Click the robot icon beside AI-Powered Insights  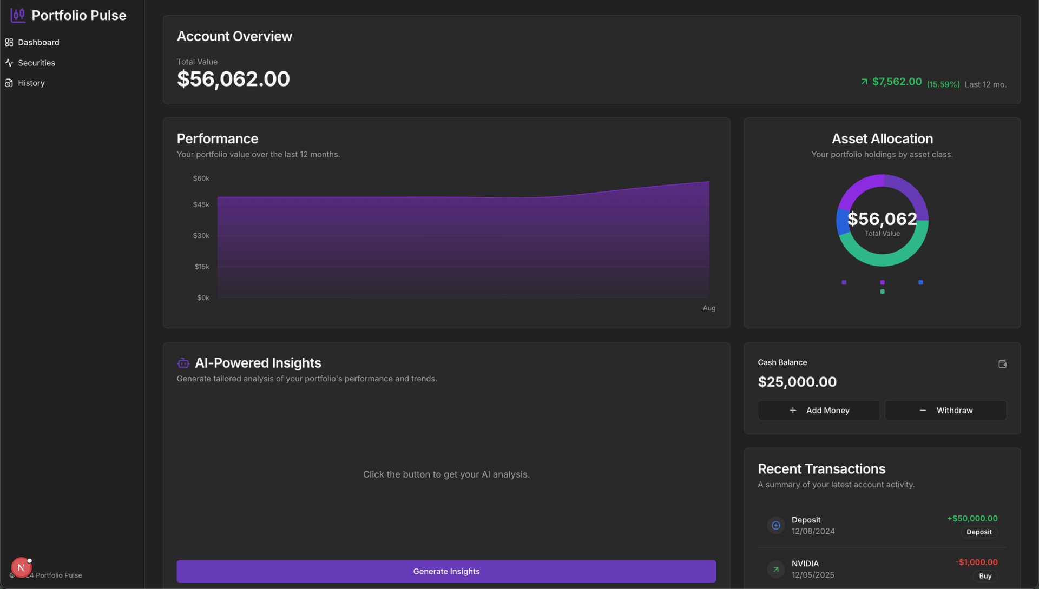pyautogui.click(x=183, y=363)
